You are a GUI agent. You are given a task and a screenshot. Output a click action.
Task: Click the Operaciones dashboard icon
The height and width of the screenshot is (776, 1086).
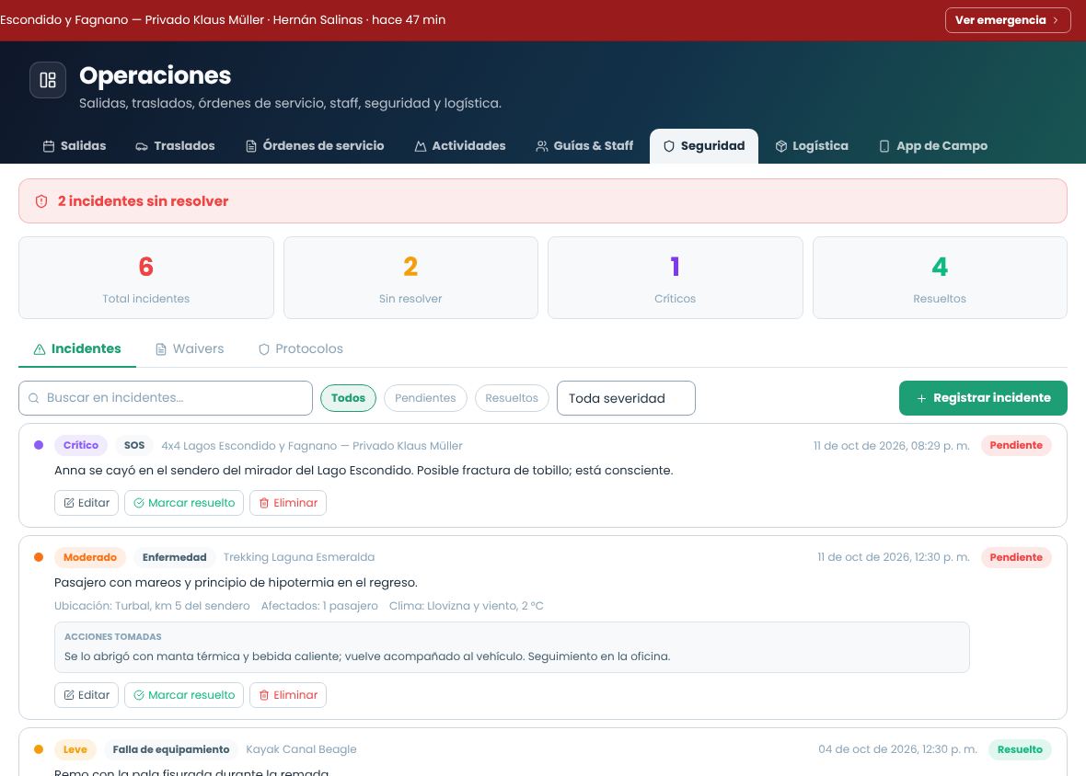pyautogui.click(x=48, y=80)
